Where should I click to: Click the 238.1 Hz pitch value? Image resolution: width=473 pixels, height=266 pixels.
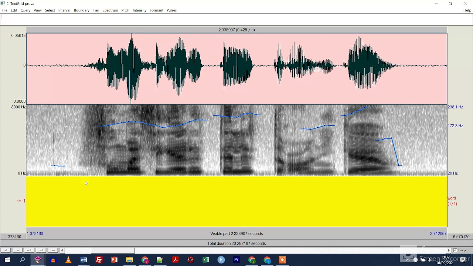click(x=455, y=107)
